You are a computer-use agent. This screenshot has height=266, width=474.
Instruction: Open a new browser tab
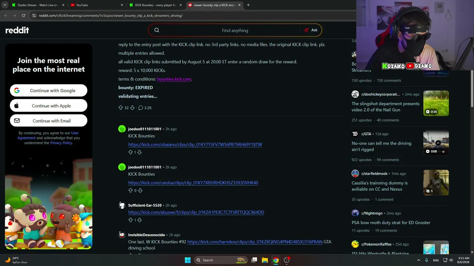click(248, 5)
